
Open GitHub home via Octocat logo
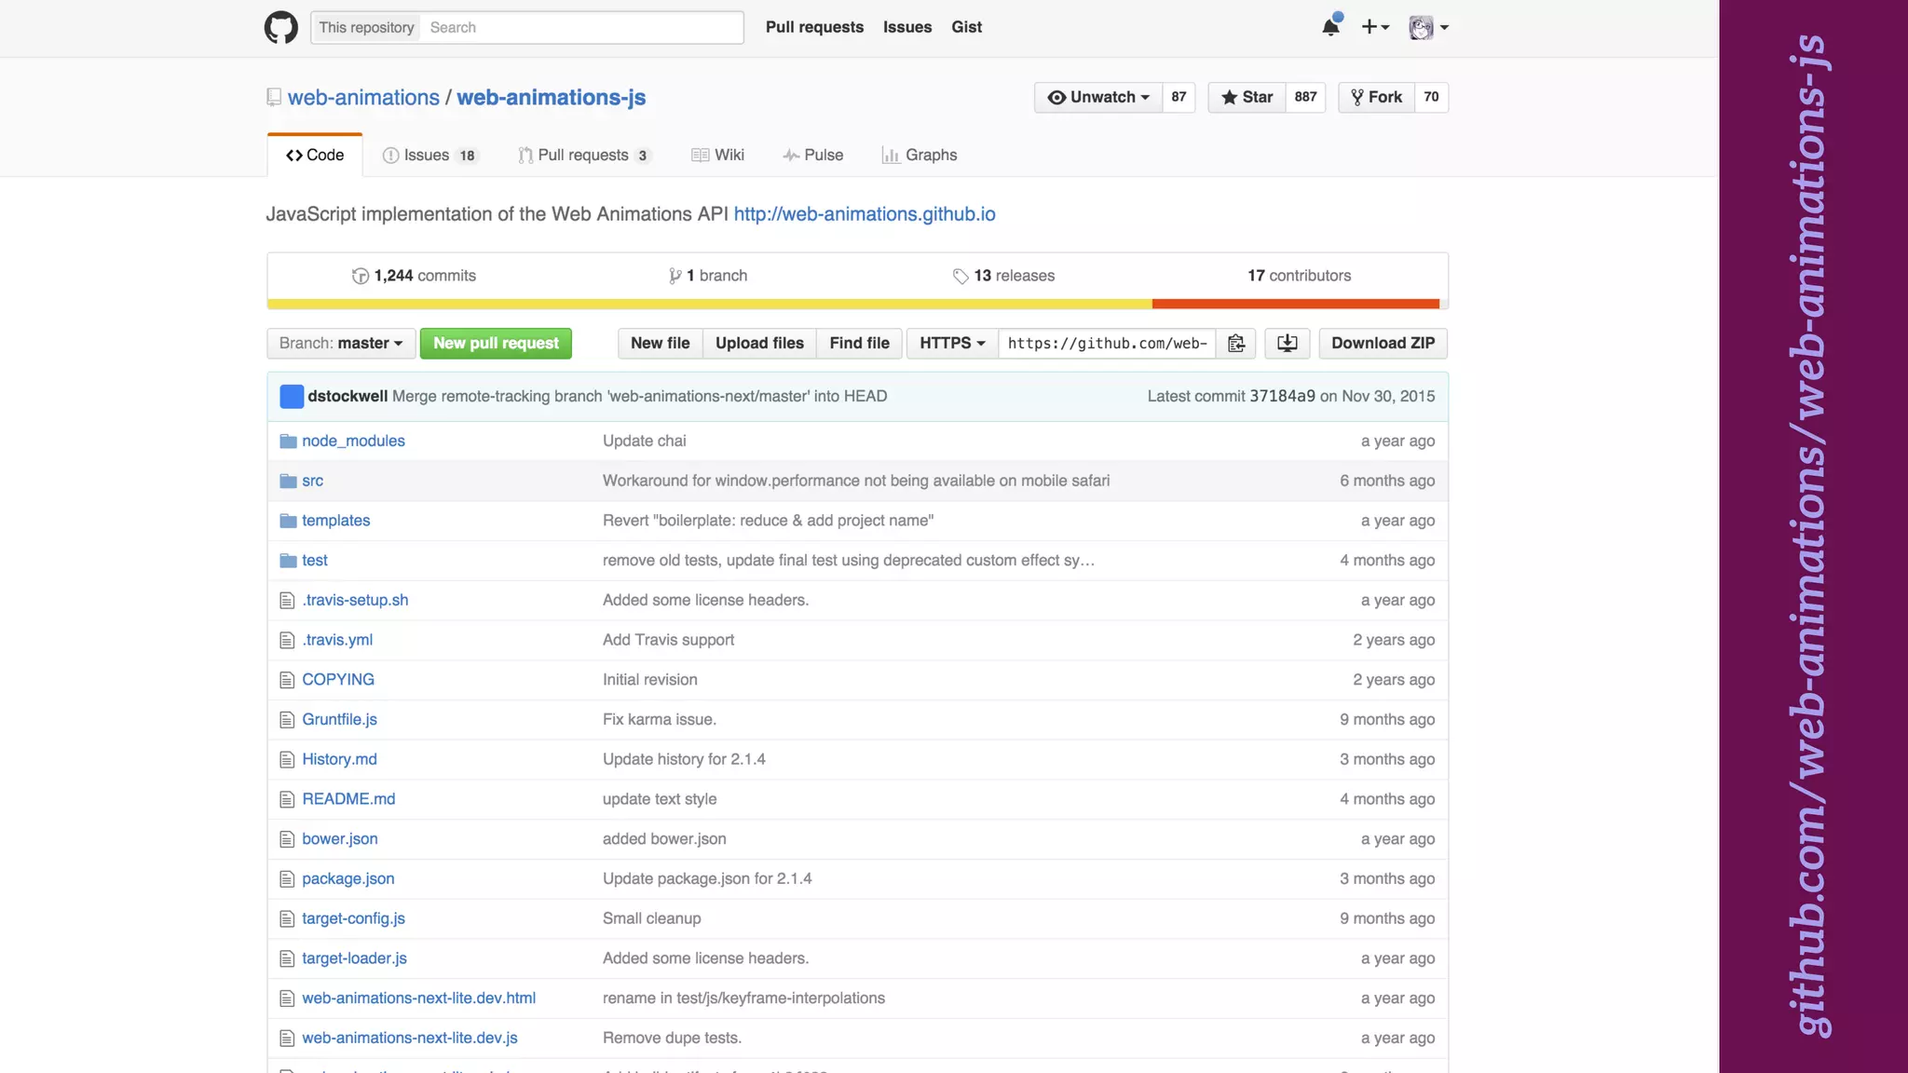(x=281, y=27)
